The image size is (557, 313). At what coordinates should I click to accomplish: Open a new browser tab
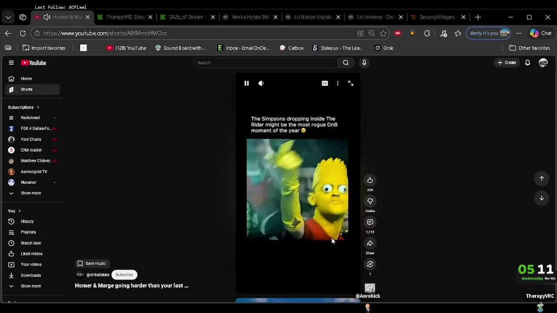(478, 17)
